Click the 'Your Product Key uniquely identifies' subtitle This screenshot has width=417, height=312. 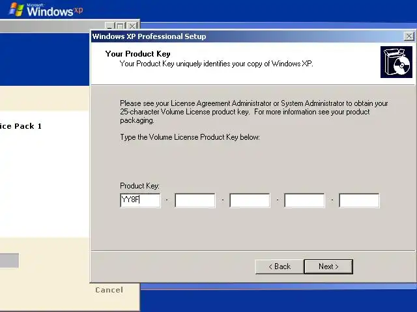click(x=216, y=64)
